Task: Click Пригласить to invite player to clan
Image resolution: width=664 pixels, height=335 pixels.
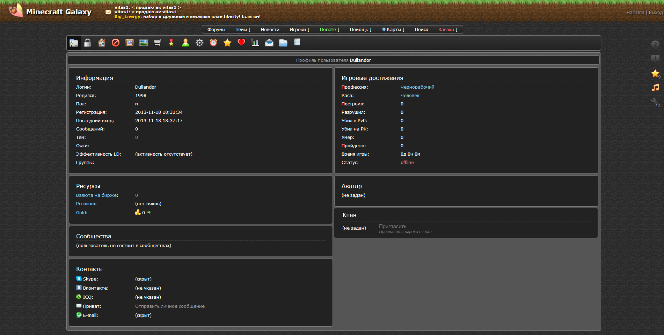Action: [393, 226]
